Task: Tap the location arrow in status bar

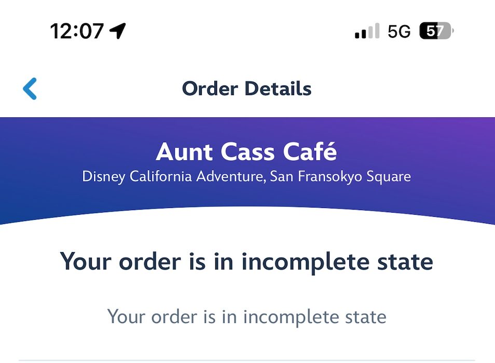Action: pyautogui.click(x=118, y=31)
